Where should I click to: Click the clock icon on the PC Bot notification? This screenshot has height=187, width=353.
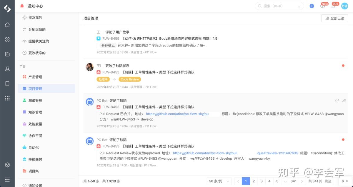point(337,100)
